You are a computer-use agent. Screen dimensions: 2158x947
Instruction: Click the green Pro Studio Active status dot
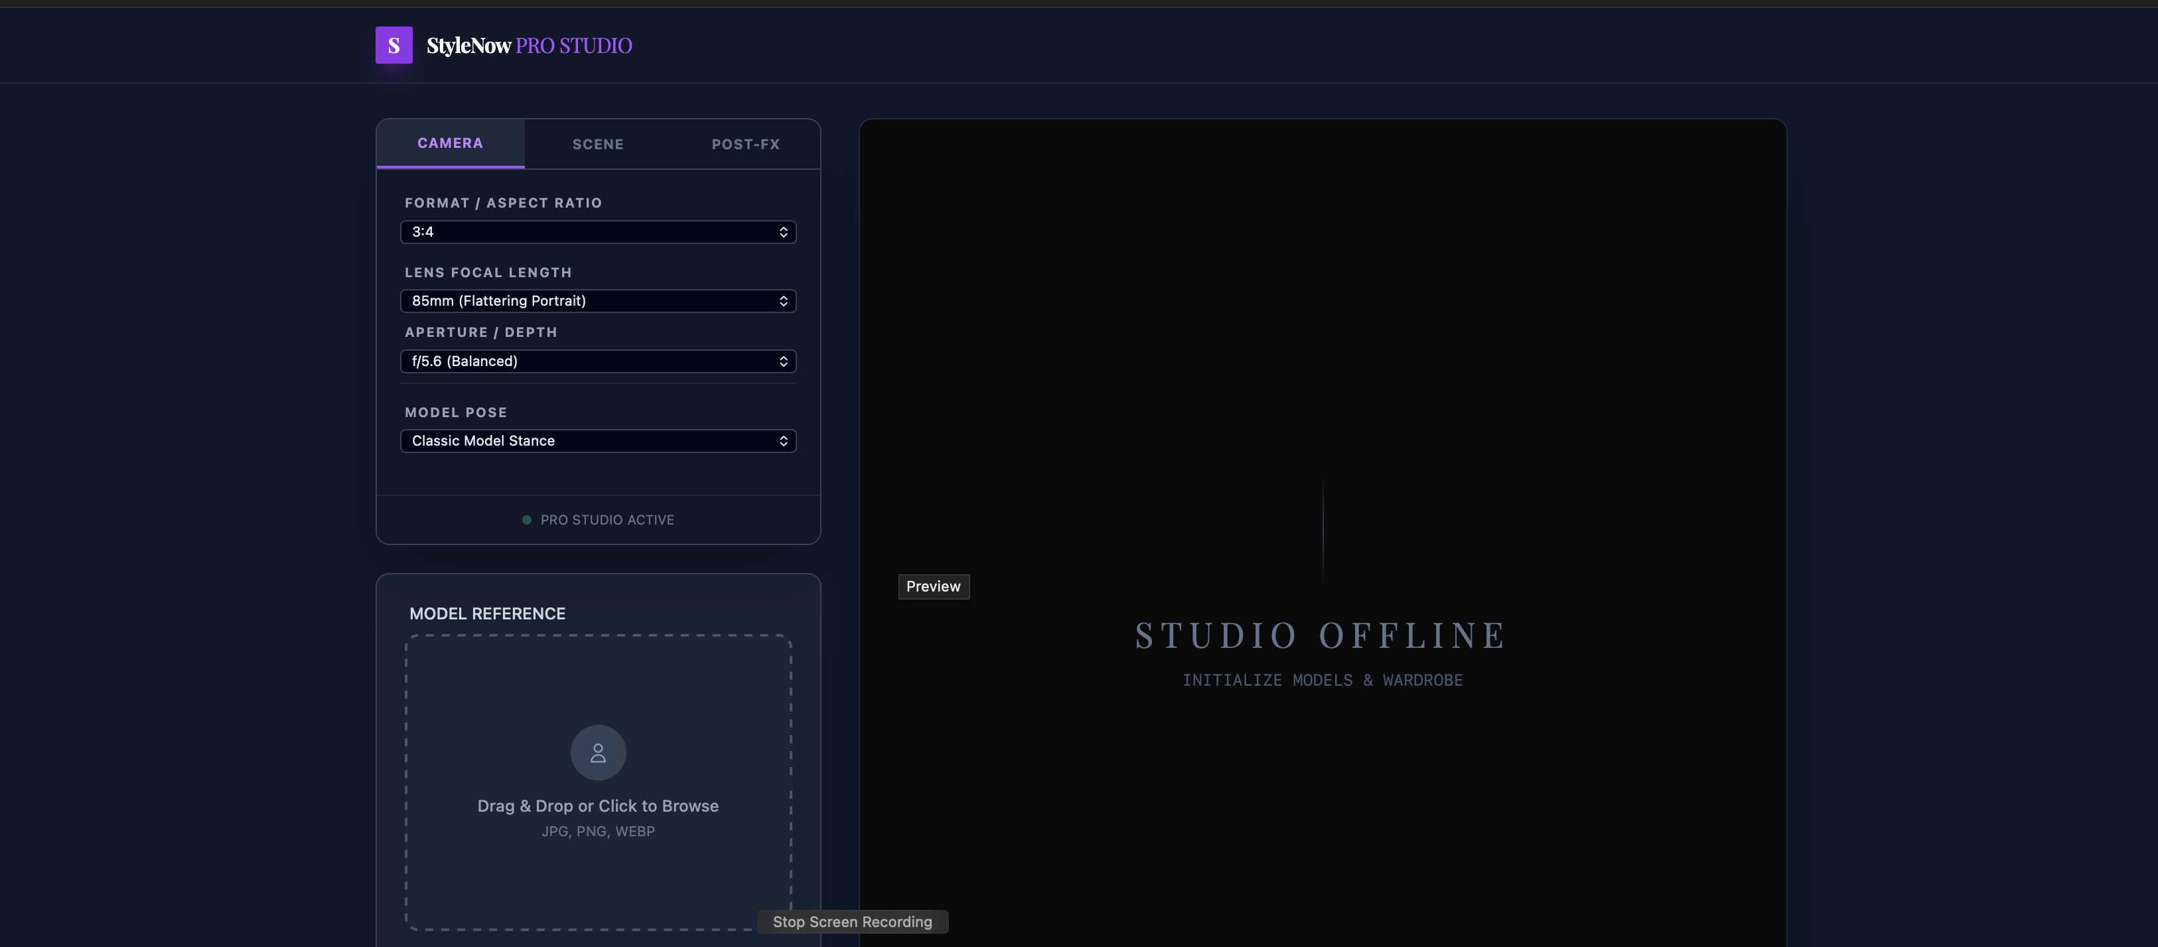click(527, 520)
